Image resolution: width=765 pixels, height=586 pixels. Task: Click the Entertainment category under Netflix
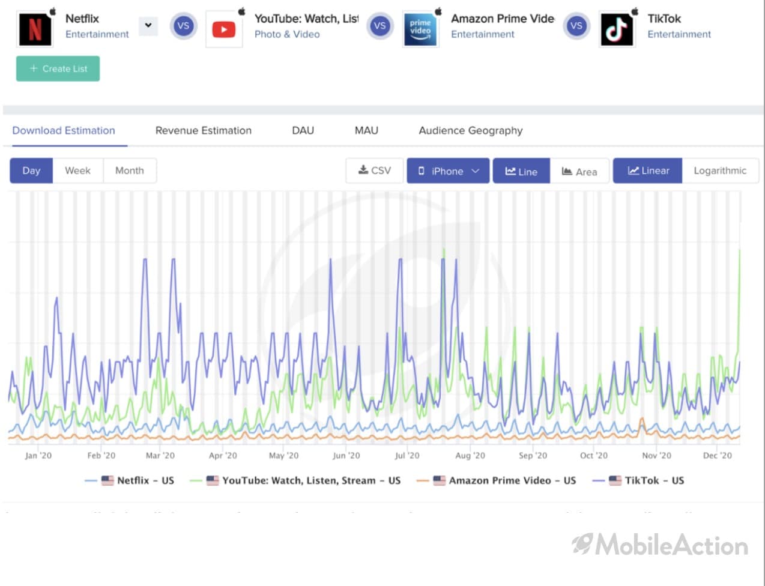pyautogui.click(x=97, y=34)
